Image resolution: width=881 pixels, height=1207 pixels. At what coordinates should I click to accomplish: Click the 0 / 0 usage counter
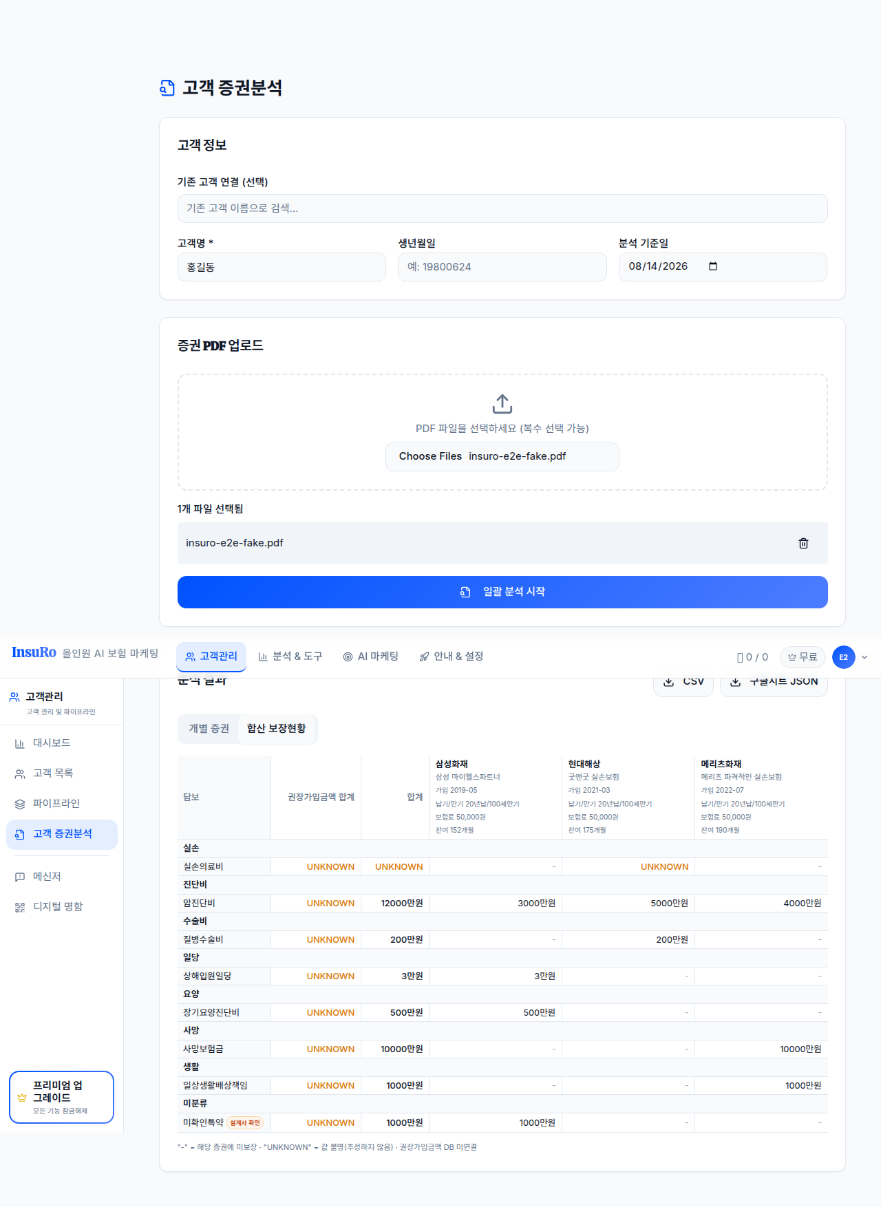point(752,657)
